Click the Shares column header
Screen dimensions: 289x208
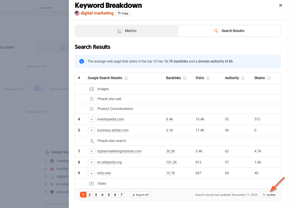[x=260, y=78]
